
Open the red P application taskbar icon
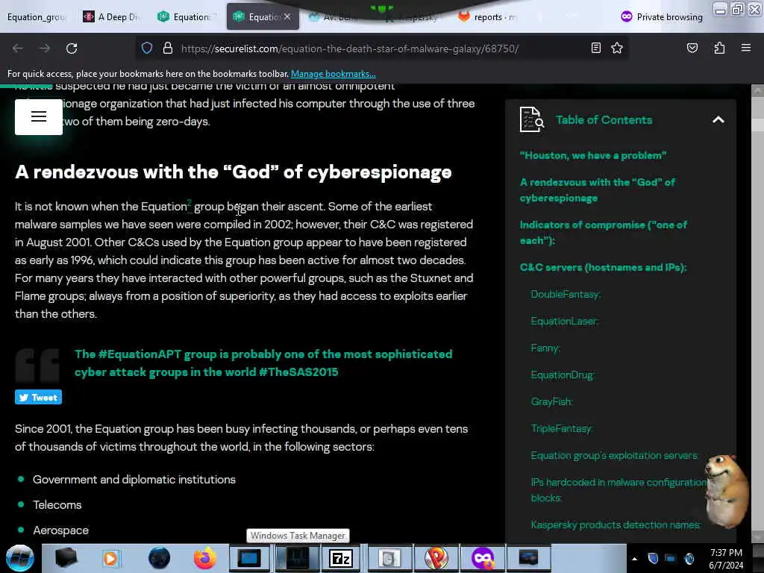[x=436, y=558]
